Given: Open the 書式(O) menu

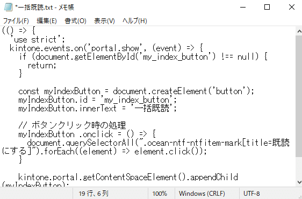Looking at the screenshot, I should (x=75, y=20).
